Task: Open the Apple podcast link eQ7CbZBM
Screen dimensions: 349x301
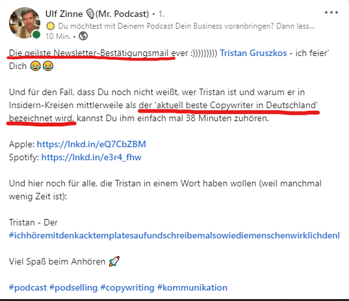Action: click(x=92, y=144)
